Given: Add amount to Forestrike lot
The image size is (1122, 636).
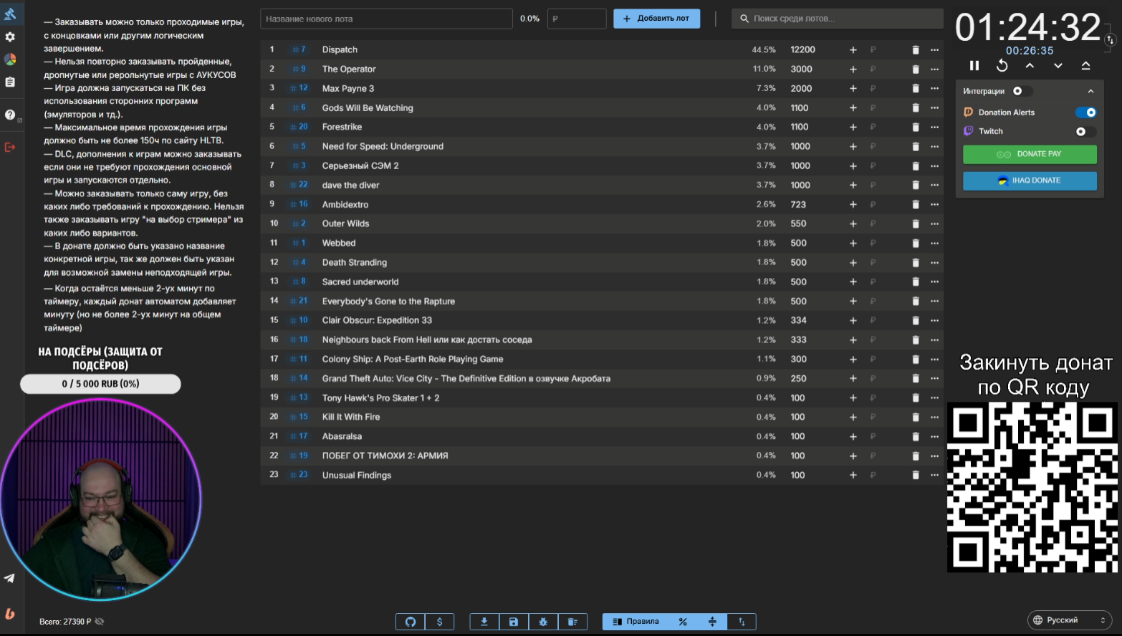Looking at the screenshot, I should [853, 127].
